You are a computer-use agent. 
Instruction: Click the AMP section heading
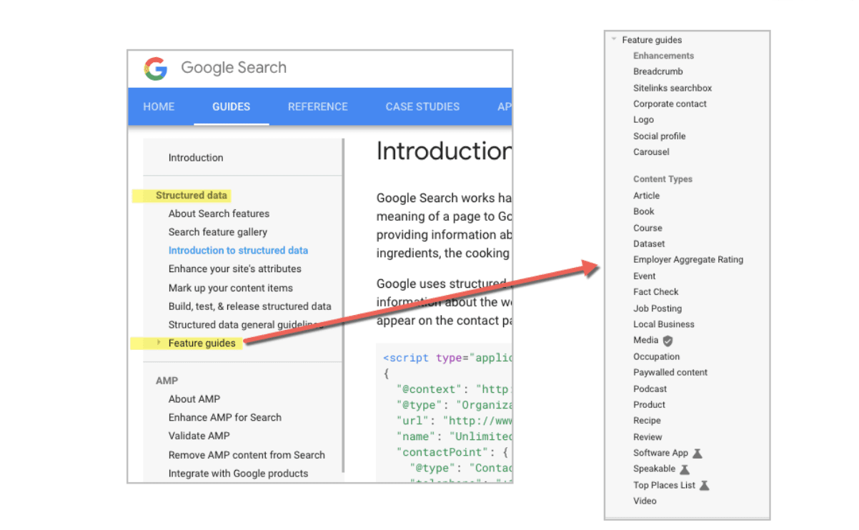[x=167, y=381]
